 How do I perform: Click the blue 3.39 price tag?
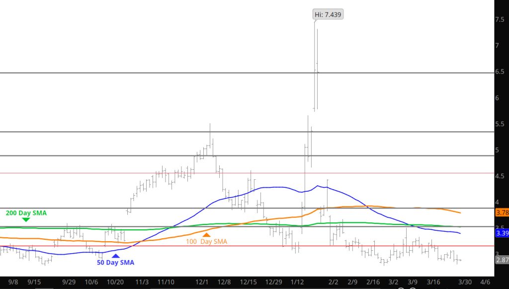pos(502,233)
